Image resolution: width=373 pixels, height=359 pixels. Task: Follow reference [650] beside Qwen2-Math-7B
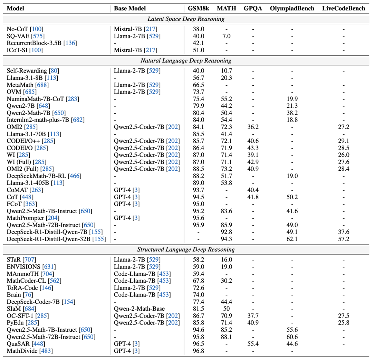tap(59, 113)
